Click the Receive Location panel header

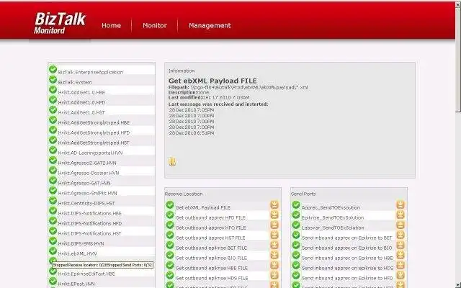pyautogui.click(x=184, y=194)
